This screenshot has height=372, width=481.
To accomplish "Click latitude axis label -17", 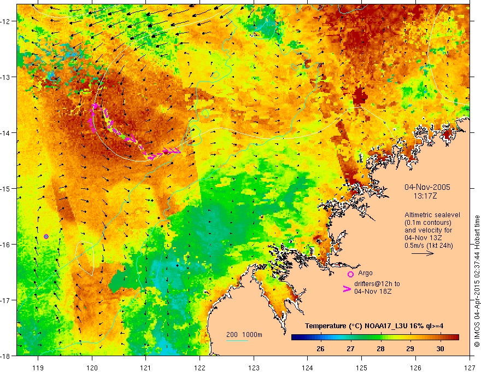I will click(x=5, y=300).
